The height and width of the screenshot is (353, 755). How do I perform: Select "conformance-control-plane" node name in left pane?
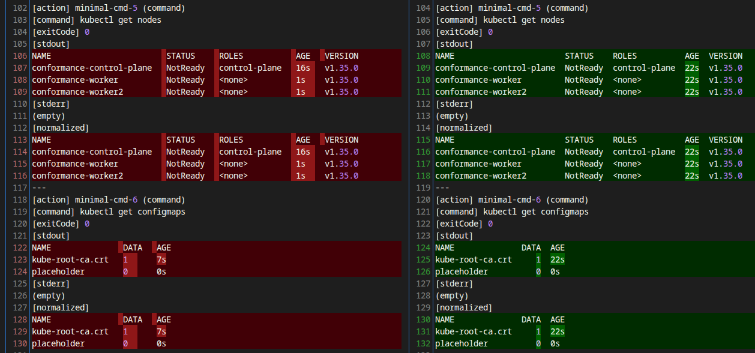pos(92,68)
